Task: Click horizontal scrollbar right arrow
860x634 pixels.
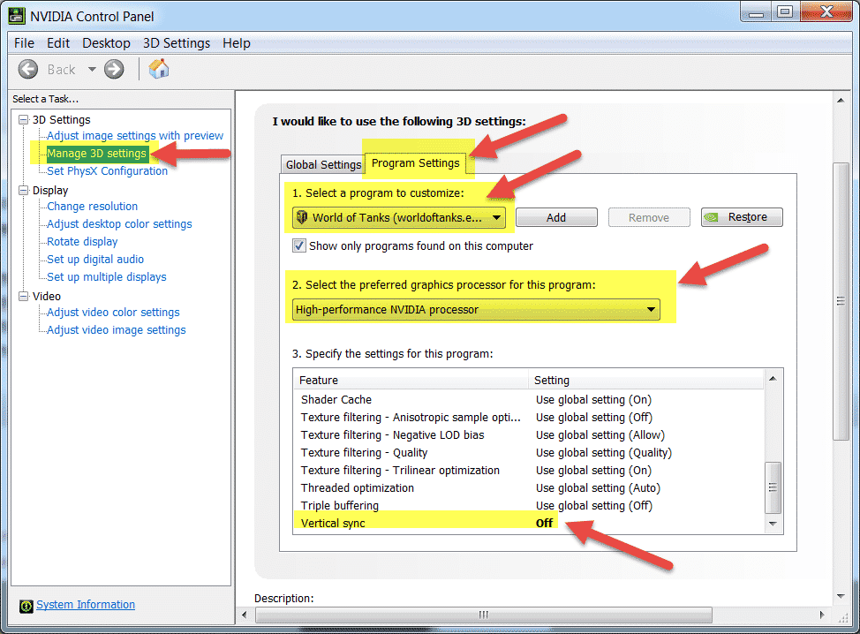Action: pos(822,615)
